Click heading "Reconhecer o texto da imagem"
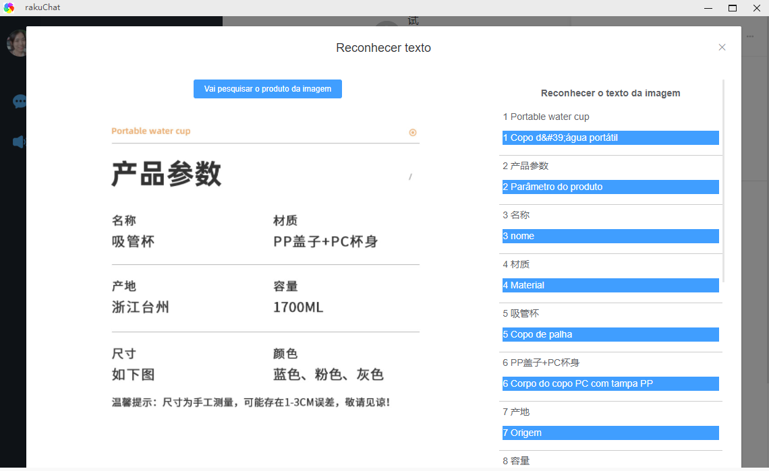This screenshot has width=769, height=471. 610,93
